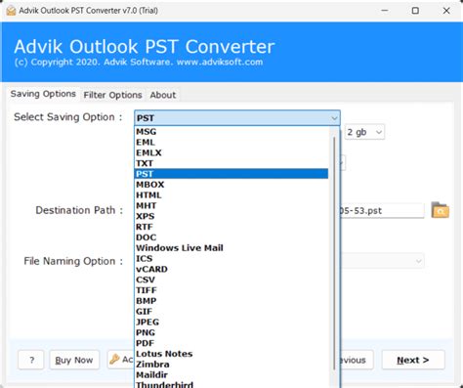This screenshot has height=388, width=463.
Task: Choose ICS from the list
Action: 231,258
